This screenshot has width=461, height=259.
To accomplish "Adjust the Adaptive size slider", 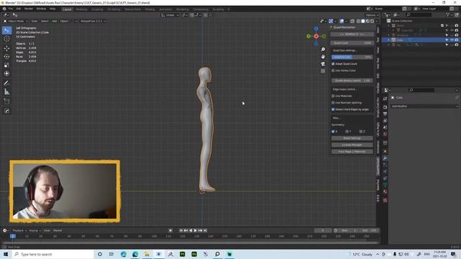I will (352, 57).
